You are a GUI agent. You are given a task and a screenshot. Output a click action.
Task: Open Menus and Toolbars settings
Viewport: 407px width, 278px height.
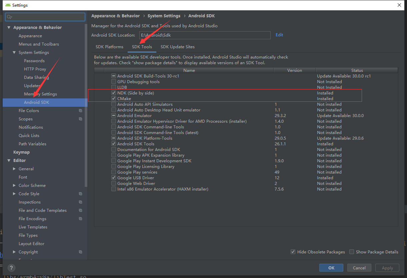pyautogui.click(x=39, y=44)
